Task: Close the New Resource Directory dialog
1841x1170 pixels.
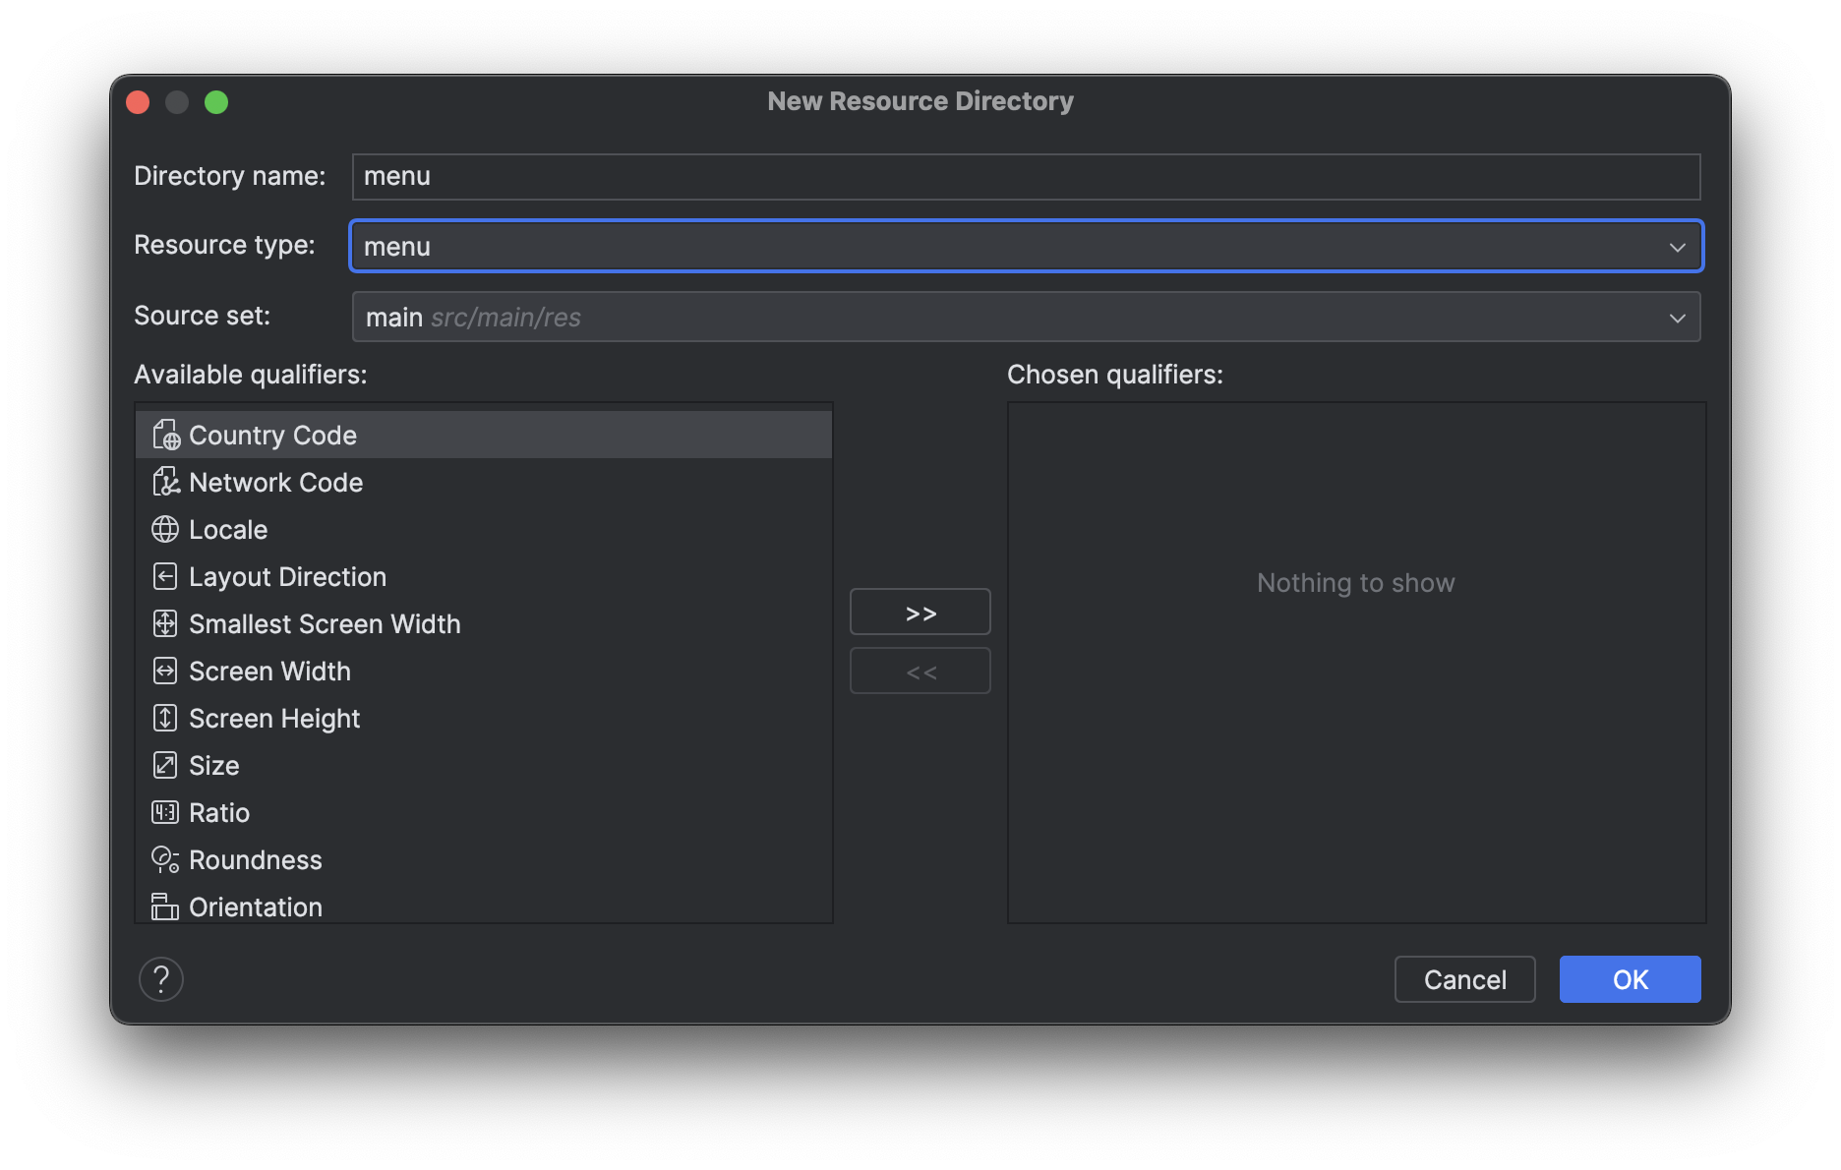Action: (138, 102)
